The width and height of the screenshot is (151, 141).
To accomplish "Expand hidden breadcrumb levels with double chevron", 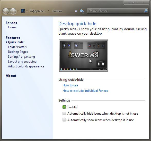I will [27, 11].
